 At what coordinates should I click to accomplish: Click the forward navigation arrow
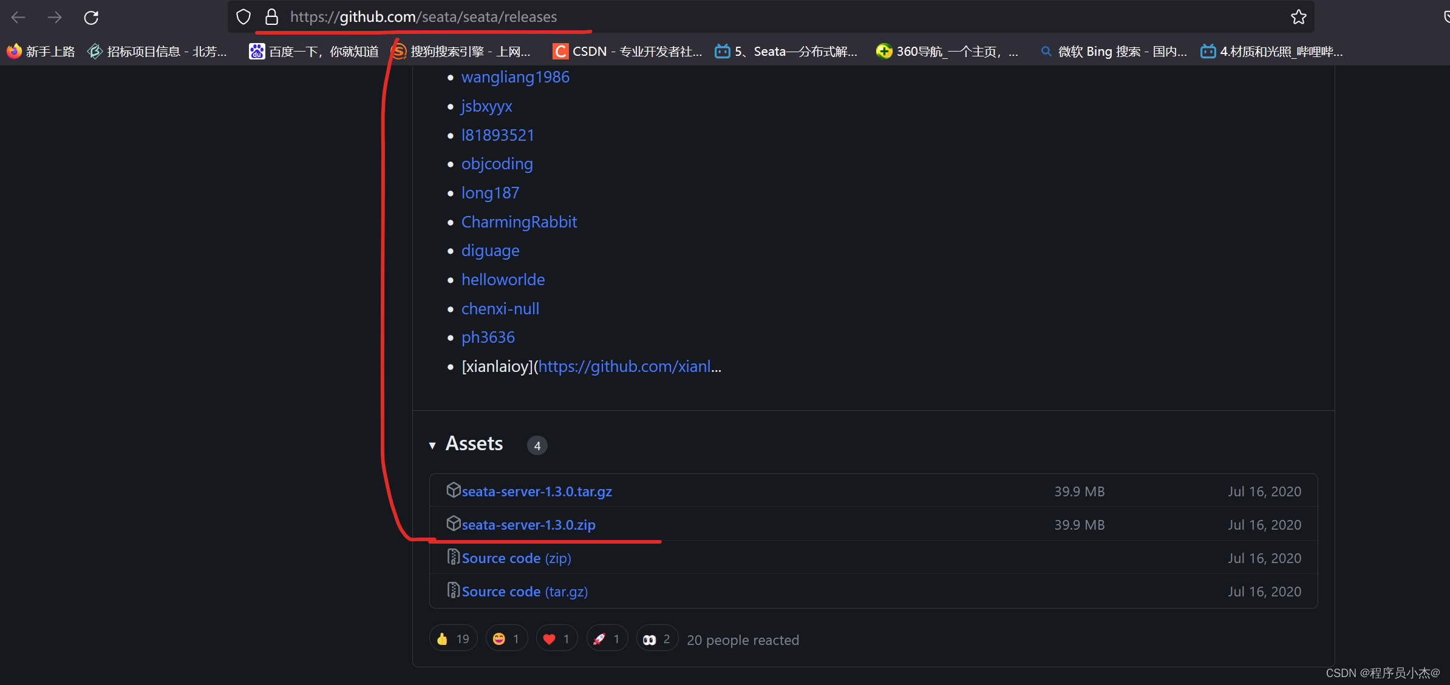pos(55,18)
